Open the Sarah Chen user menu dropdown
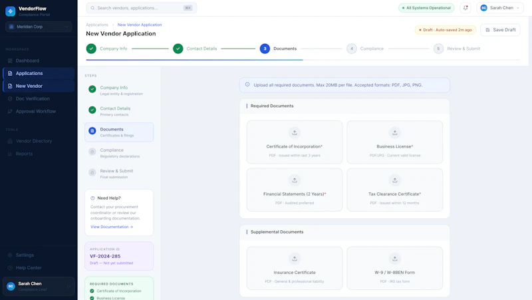The image size is (532, 300). pyautogui.click(x=500, y=8)
